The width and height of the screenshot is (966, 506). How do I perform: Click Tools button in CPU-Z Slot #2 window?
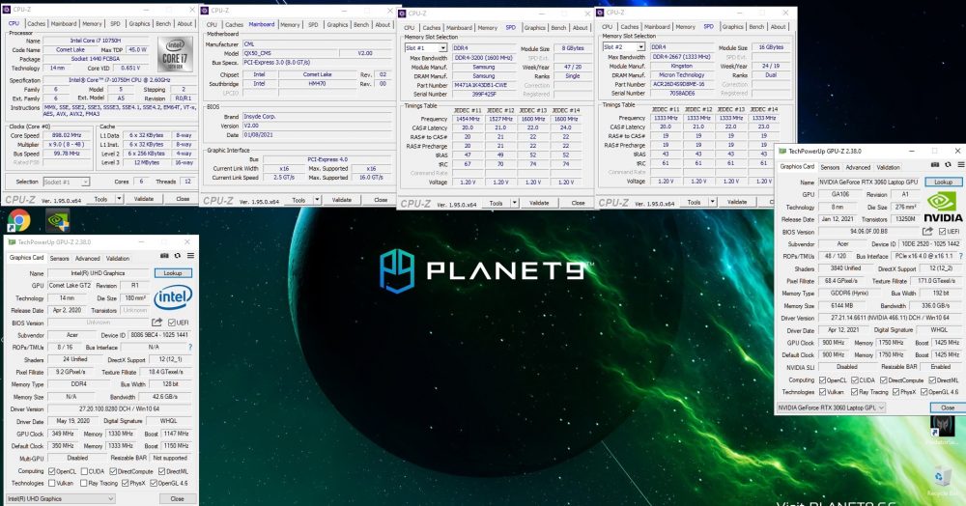click(694, 201)
